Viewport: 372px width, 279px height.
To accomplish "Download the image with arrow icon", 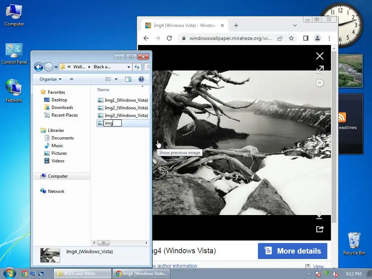I will 319,215.
